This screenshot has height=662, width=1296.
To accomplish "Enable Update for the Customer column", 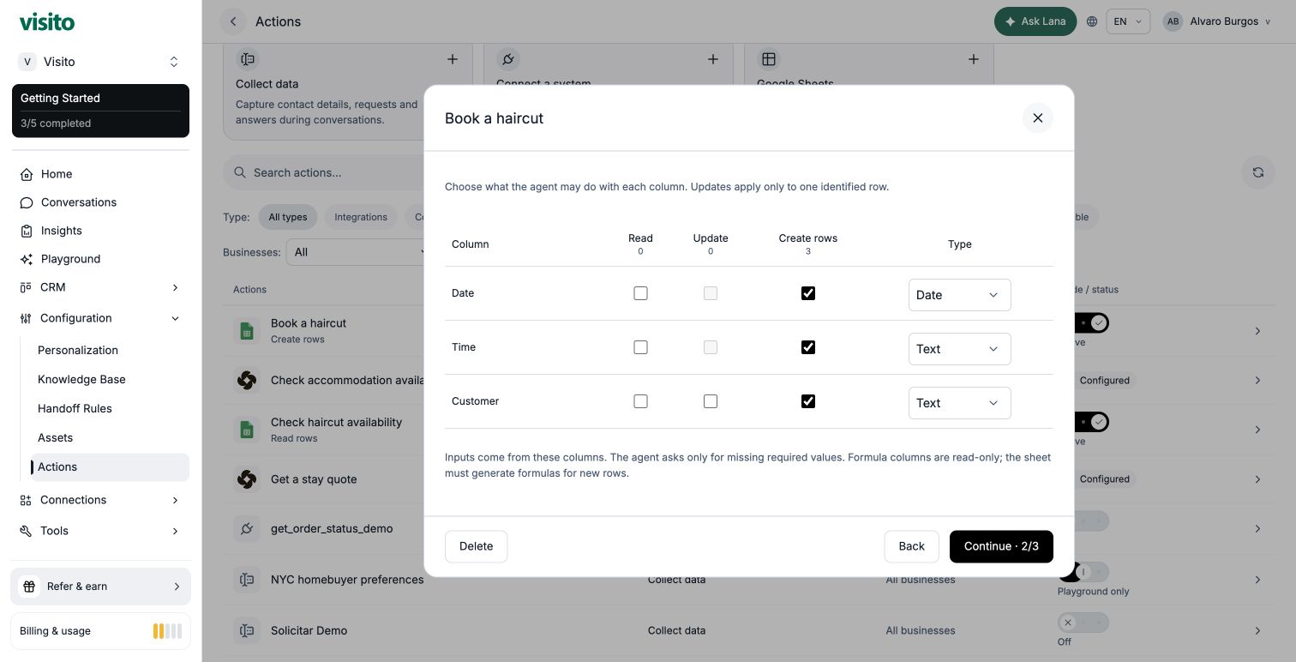I will point(711,401).
